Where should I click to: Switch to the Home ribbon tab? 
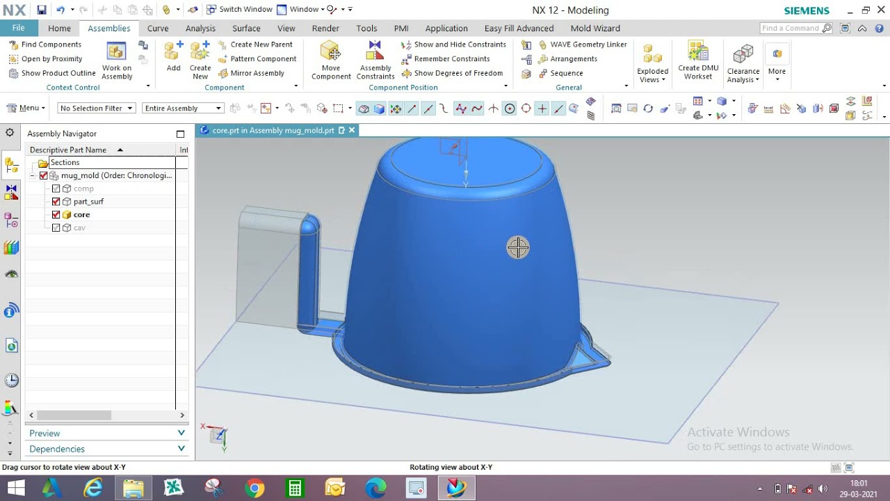(x=59, y=29)
